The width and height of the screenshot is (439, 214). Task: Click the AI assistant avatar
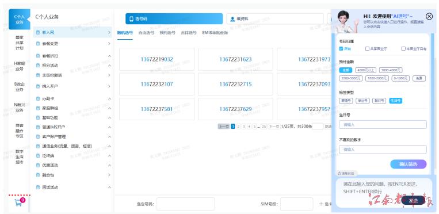point(345,22)
